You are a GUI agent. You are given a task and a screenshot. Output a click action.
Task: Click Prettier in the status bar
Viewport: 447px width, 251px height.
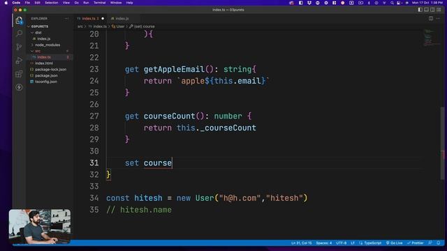(x=416, y=243)
